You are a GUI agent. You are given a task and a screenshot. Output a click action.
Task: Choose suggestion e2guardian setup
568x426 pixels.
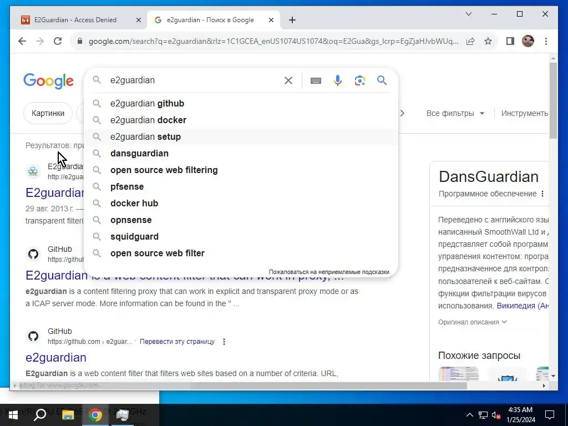pos(241,137)
